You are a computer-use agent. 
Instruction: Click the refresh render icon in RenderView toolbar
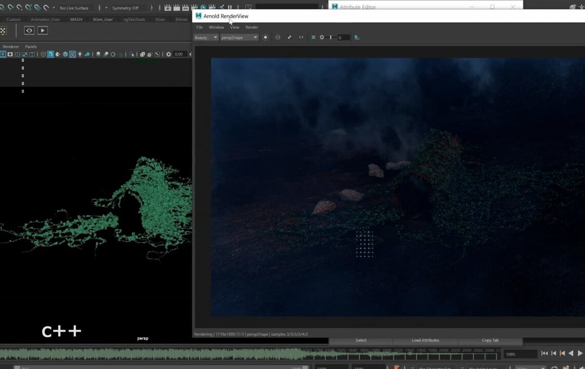click(x=278, y=37)
